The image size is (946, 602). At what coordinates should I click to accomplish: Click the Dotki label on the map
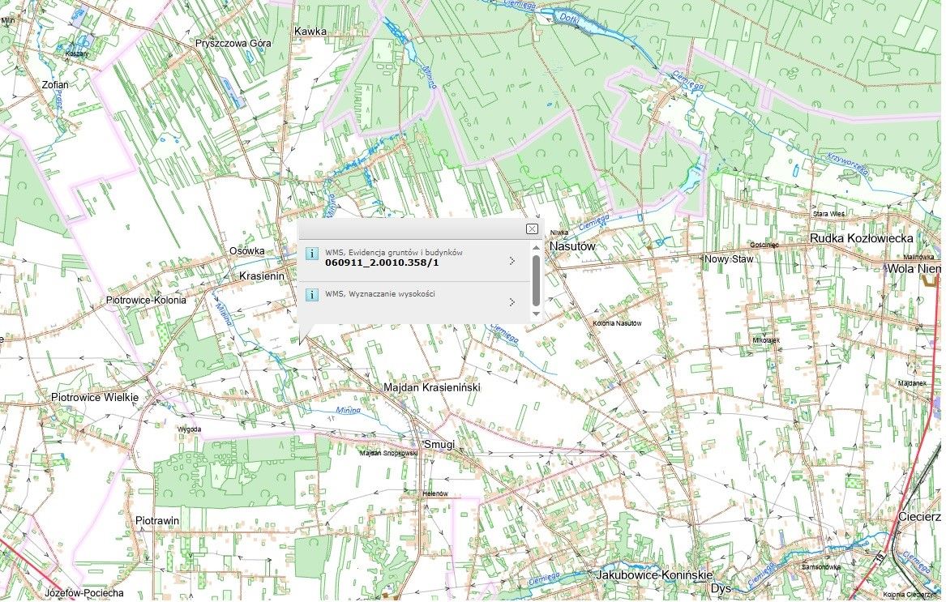tap(569, 19)
